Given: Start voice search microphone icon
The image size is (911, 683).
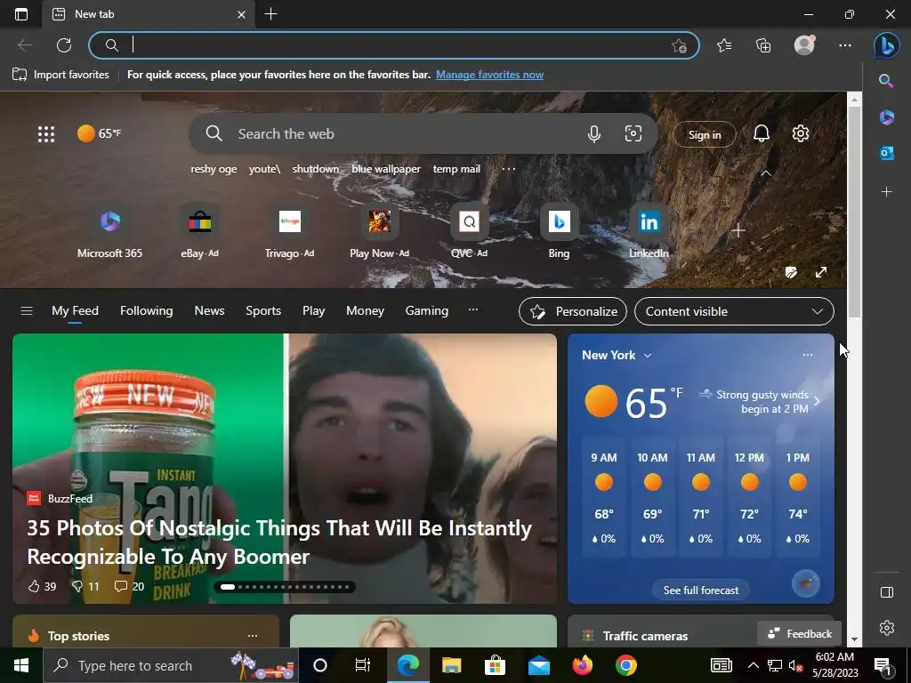Looking at the screenshot, I should click(x=593, y=134).
